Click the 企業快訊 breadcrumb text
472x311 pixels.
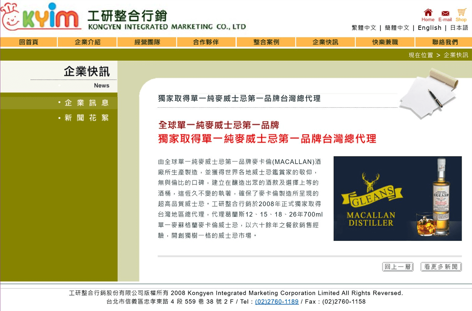coord(456,55)
